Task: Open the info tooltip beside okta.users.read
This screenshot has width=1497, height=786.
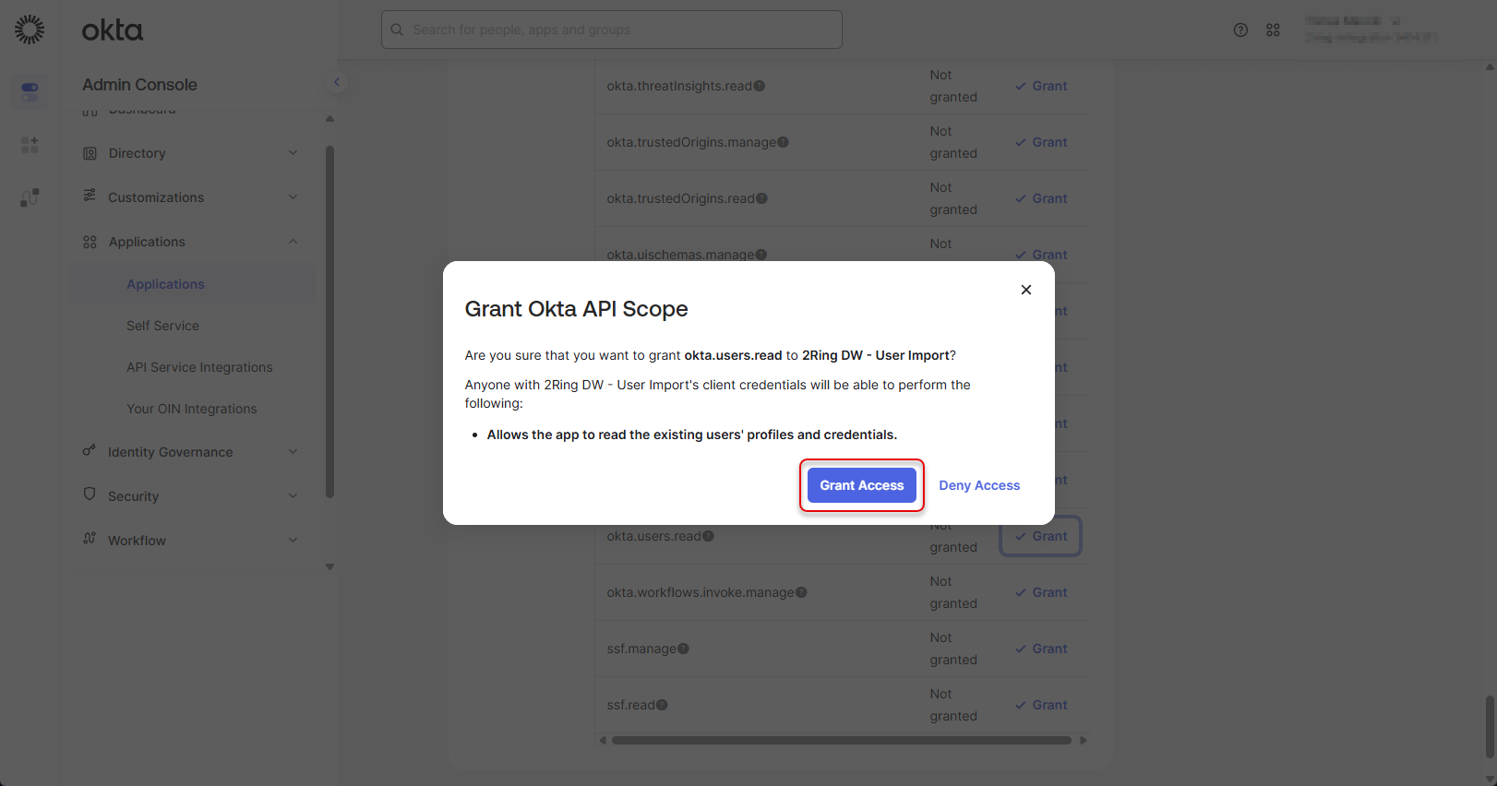Action: pos(708,535)
